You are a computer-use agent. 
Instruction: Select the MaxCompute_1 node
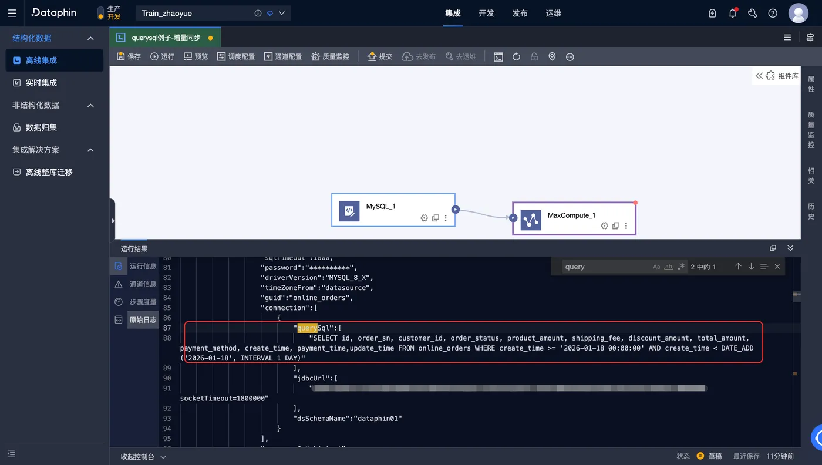[574, 218]
